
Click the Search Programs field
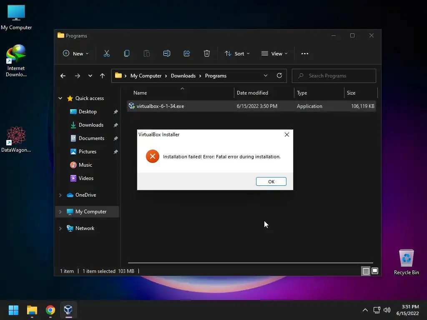pyautogui.click(x=334, y=76)
